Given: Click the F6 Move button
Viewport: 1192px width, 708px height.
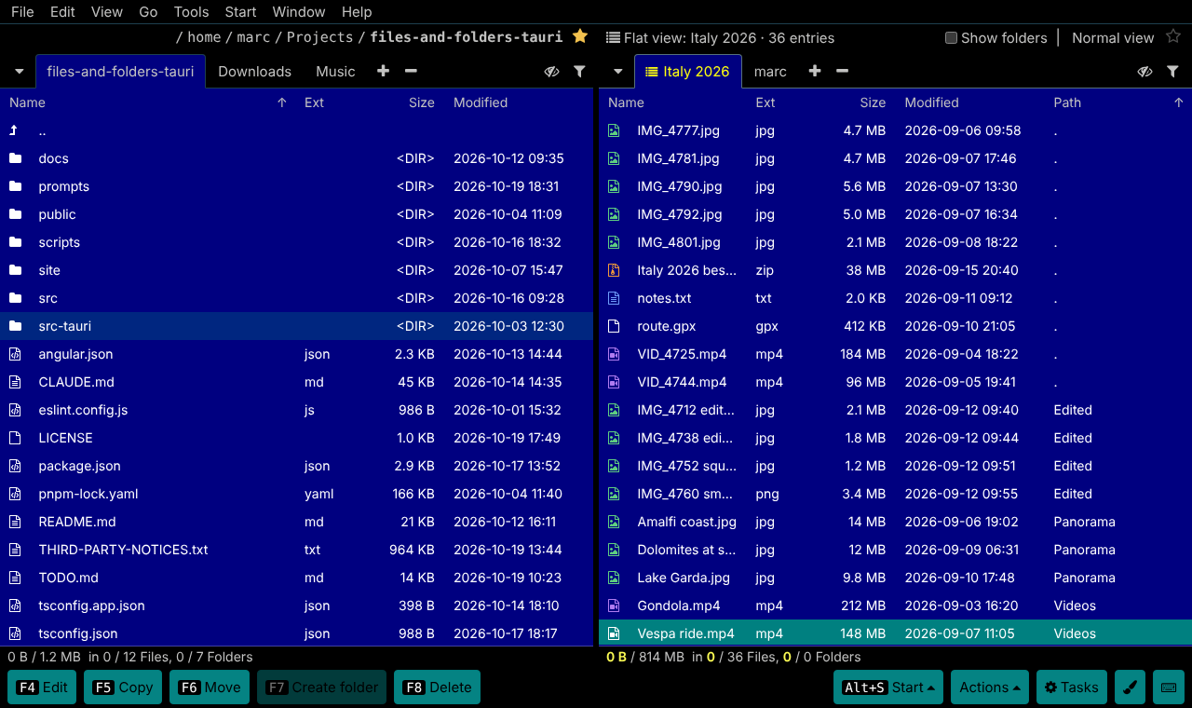Looking at the screenshot, I should click(x=210, y=688).
